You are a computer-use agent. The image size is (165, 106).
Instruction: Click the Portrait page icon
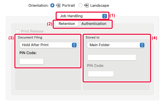[58, 5]
